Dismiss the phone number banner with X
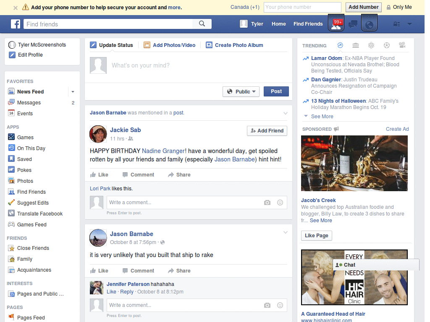 16,8
